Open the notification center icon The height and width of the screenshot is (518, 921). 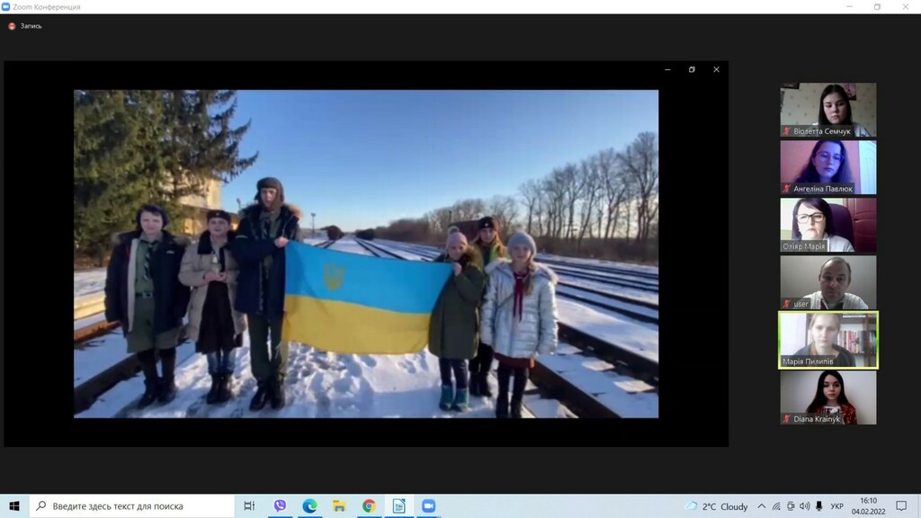(901, 506)
